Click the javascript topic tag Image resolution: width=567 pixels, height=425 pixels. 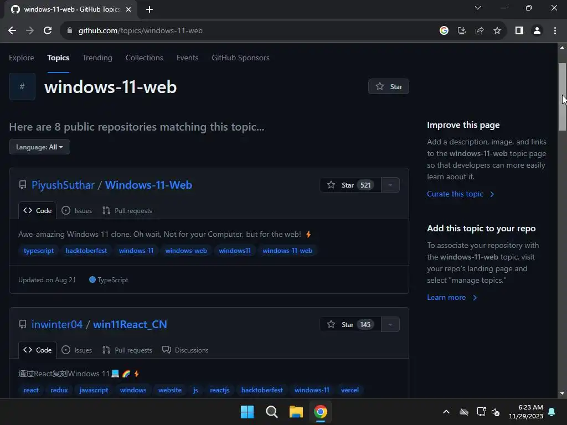(94, 390)
